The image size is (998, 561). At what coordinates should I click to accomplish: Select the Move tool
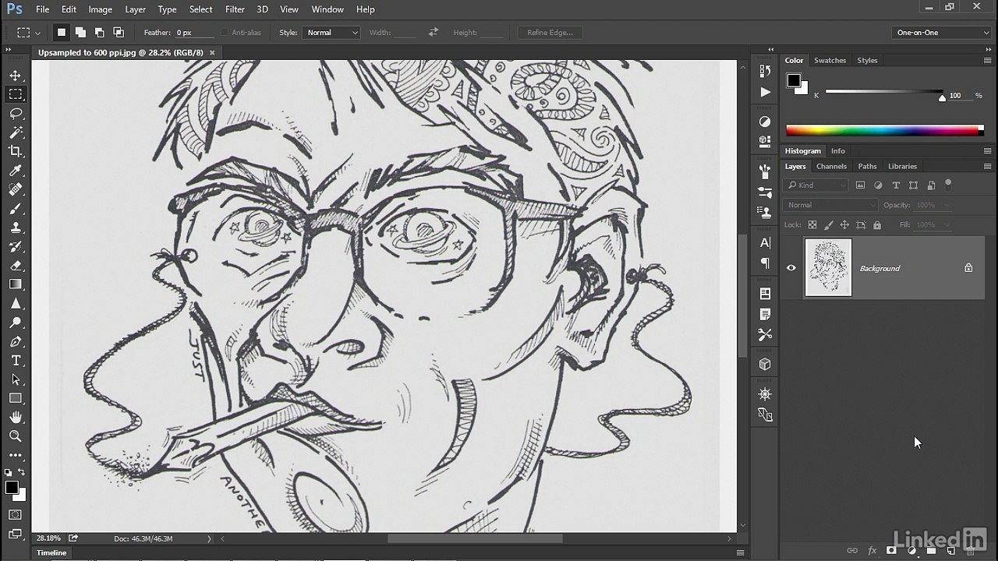pos(16,76)
